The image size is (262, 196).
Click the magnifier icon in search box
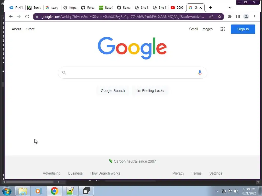pyautogui.click(x=64, y=73)
